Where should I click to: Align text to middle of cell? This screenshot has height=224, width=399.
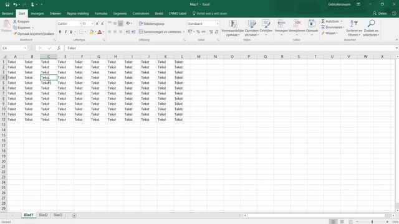(115, 24)
